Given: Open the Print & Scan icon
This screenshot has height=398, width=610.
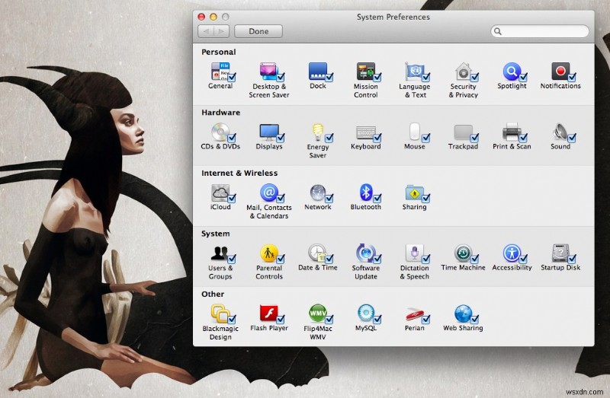Looking at the screenshot, I should (511, 132).
